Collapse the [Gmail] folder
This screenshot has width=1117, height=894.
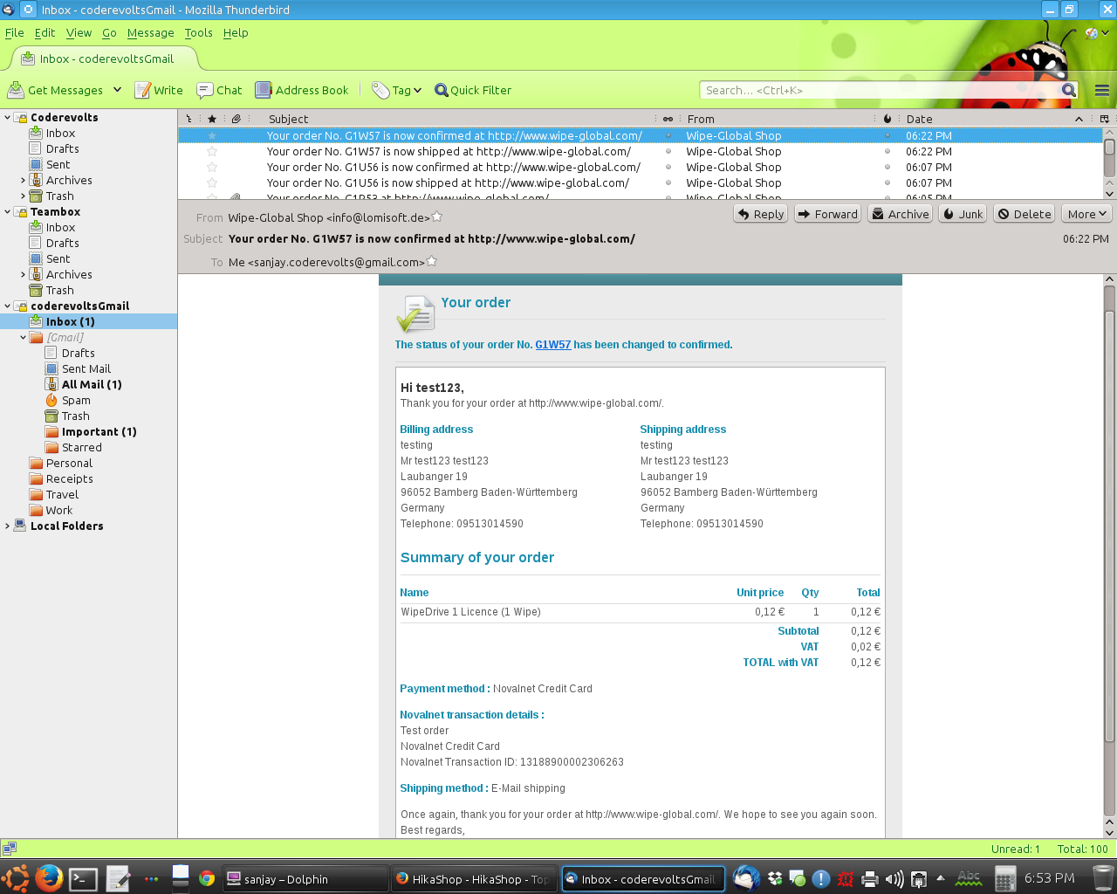[24, 338]
